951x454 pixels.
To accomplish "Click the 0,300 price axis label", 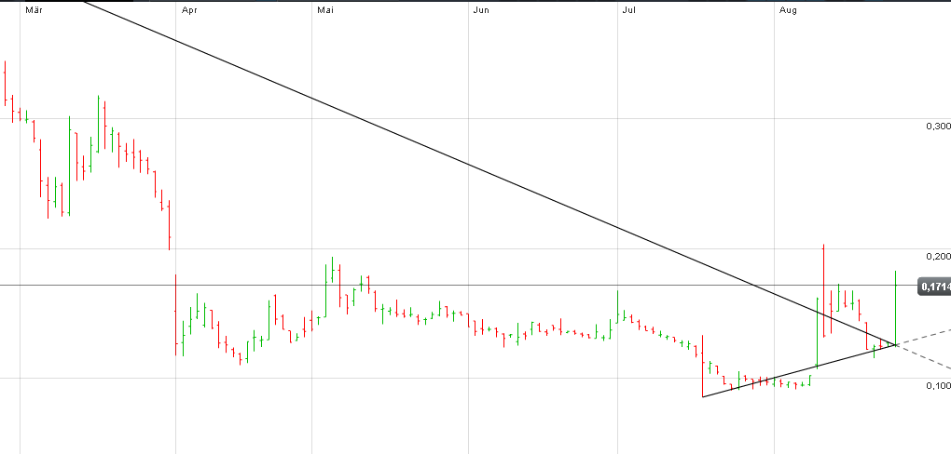I will 938,126.
